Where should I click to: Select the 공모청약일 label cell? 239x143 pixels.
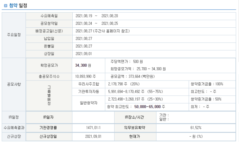click(49, 24)
